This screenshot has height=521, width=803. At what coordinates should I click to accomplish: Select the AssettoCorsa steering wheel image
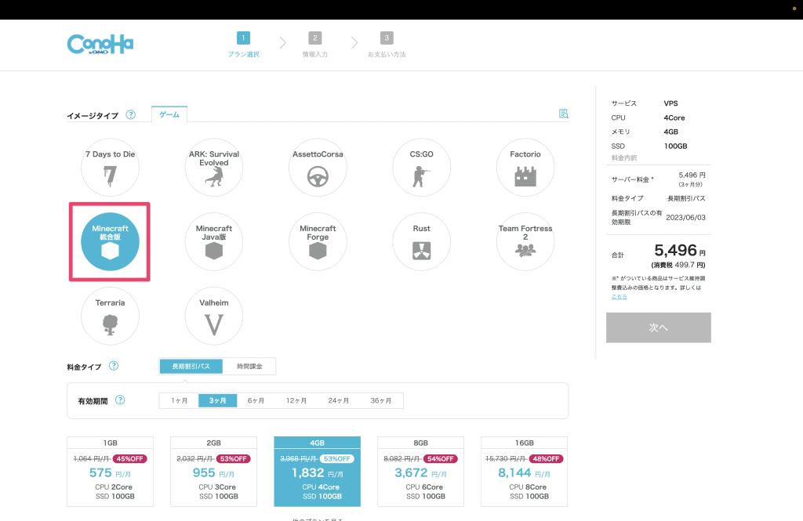[318, 168]
